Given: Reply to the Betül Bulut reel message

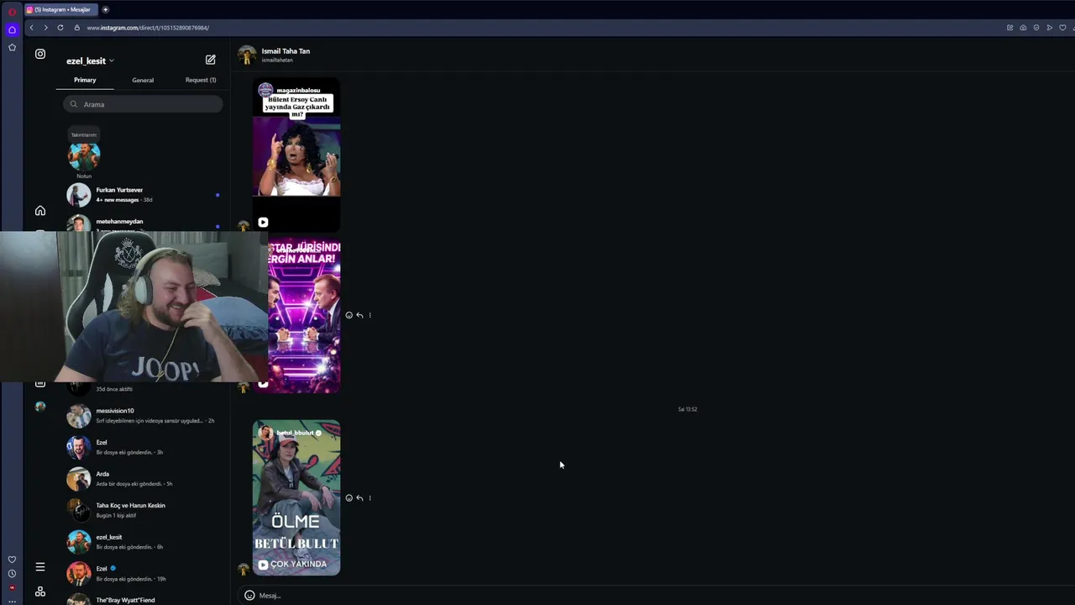Looking at the screenshot, I should pos(359,498).
